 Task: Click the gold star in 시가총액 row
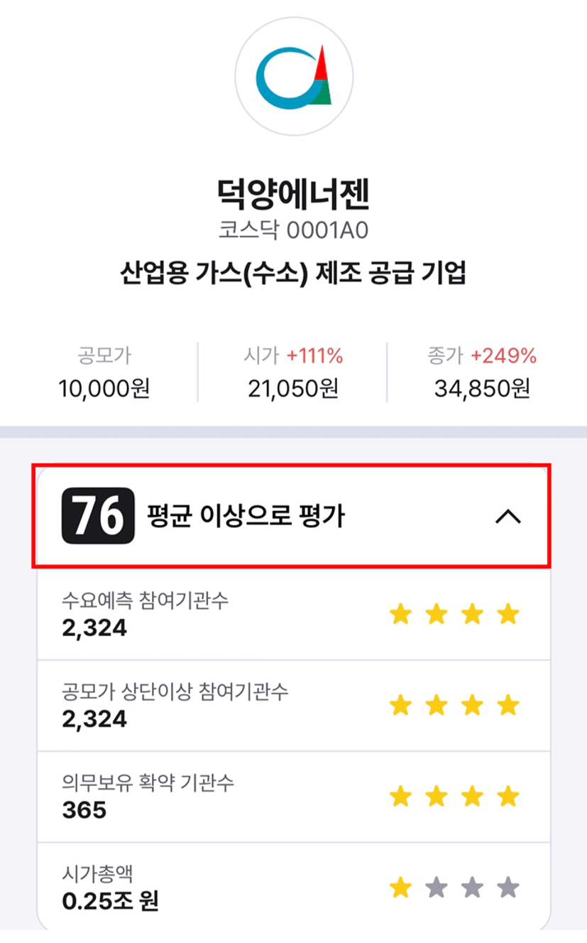coord(401,888)
